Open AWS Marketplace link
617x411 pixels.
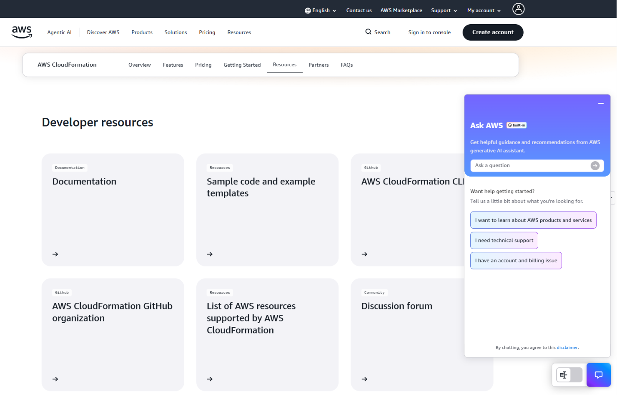click(401, 10)
